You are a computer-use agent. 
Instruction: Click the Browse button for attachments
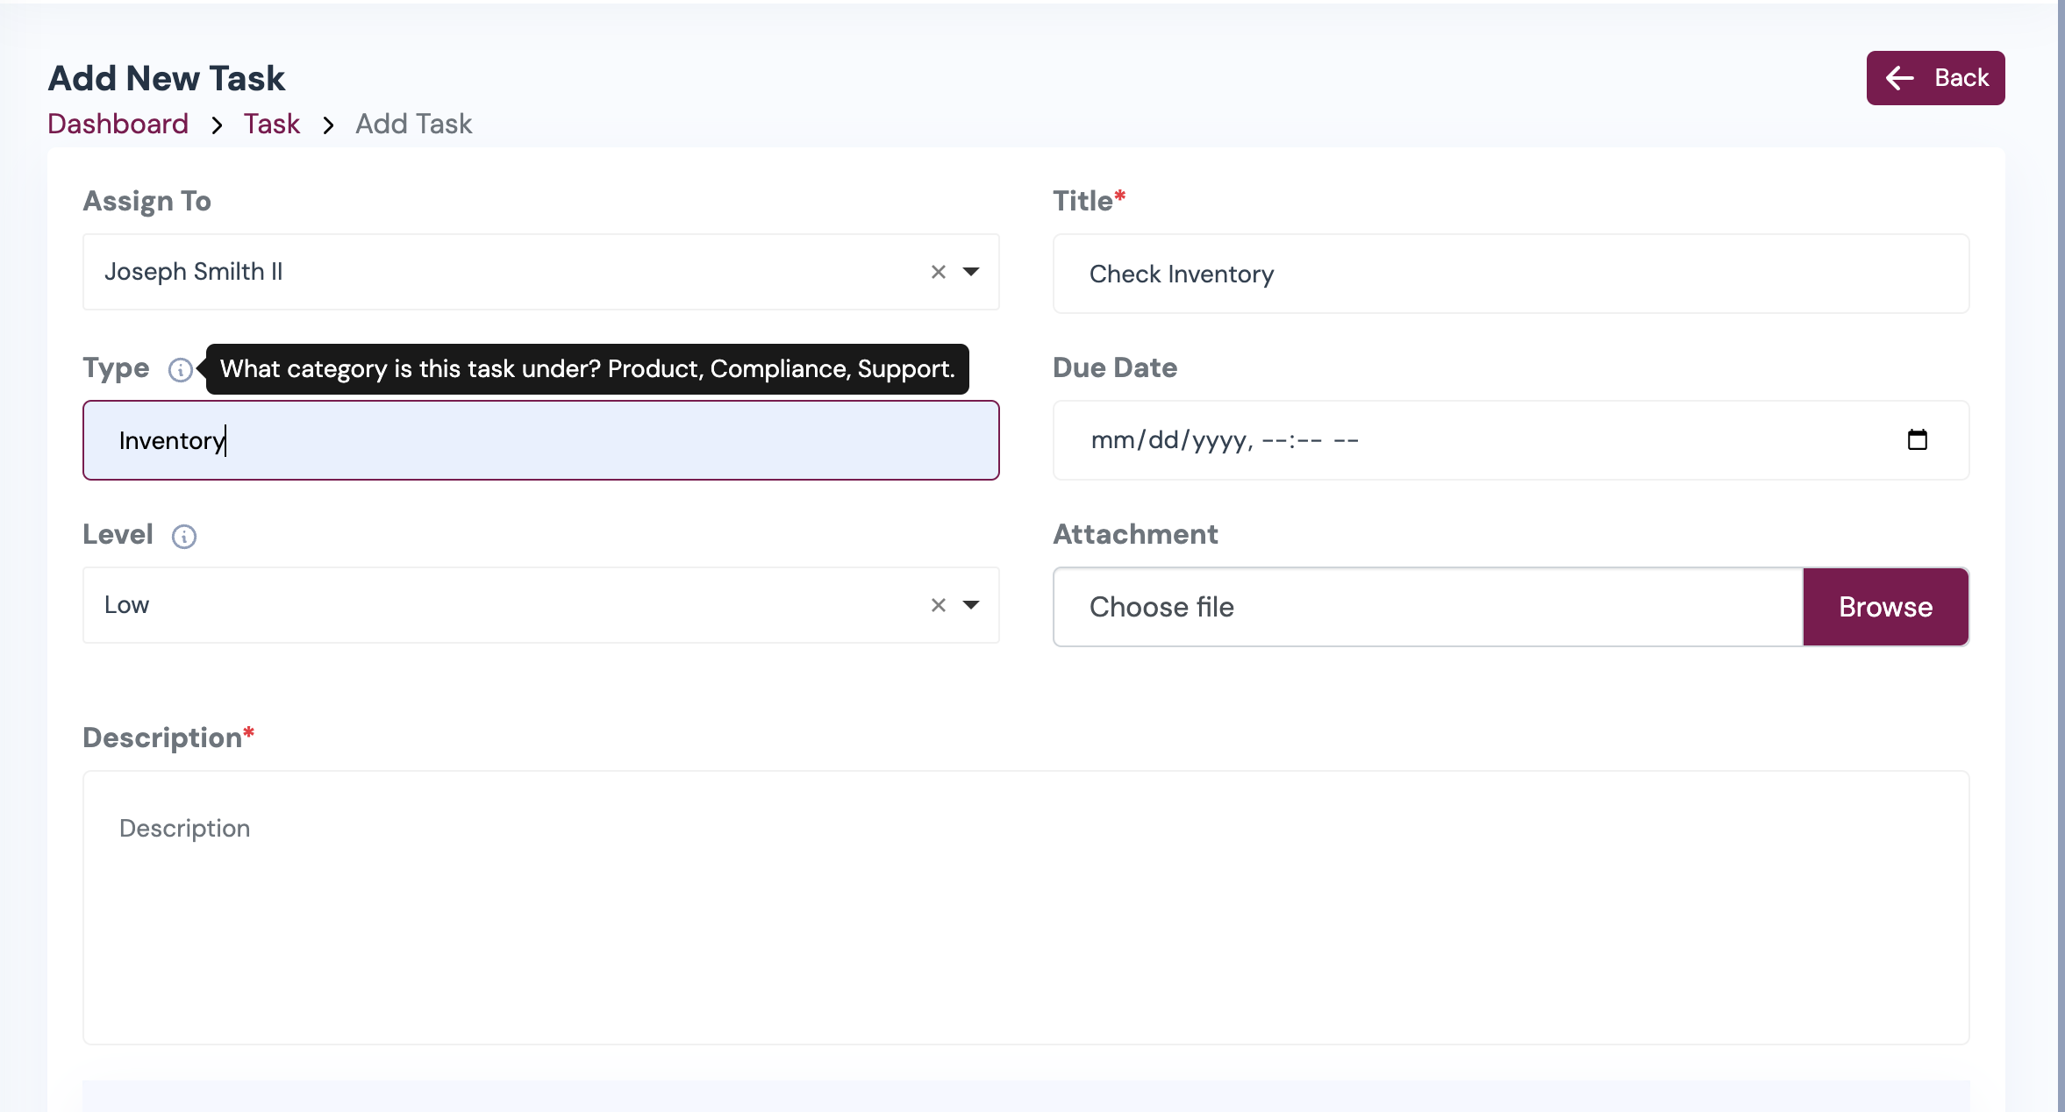tap(1885, 606)
